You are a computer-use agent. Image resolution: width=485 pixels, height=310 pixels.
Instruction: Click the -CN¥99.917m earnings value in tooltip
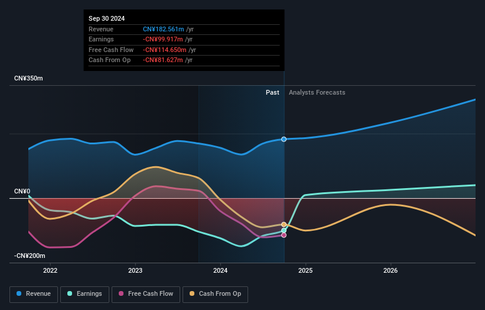coord(164,40)
